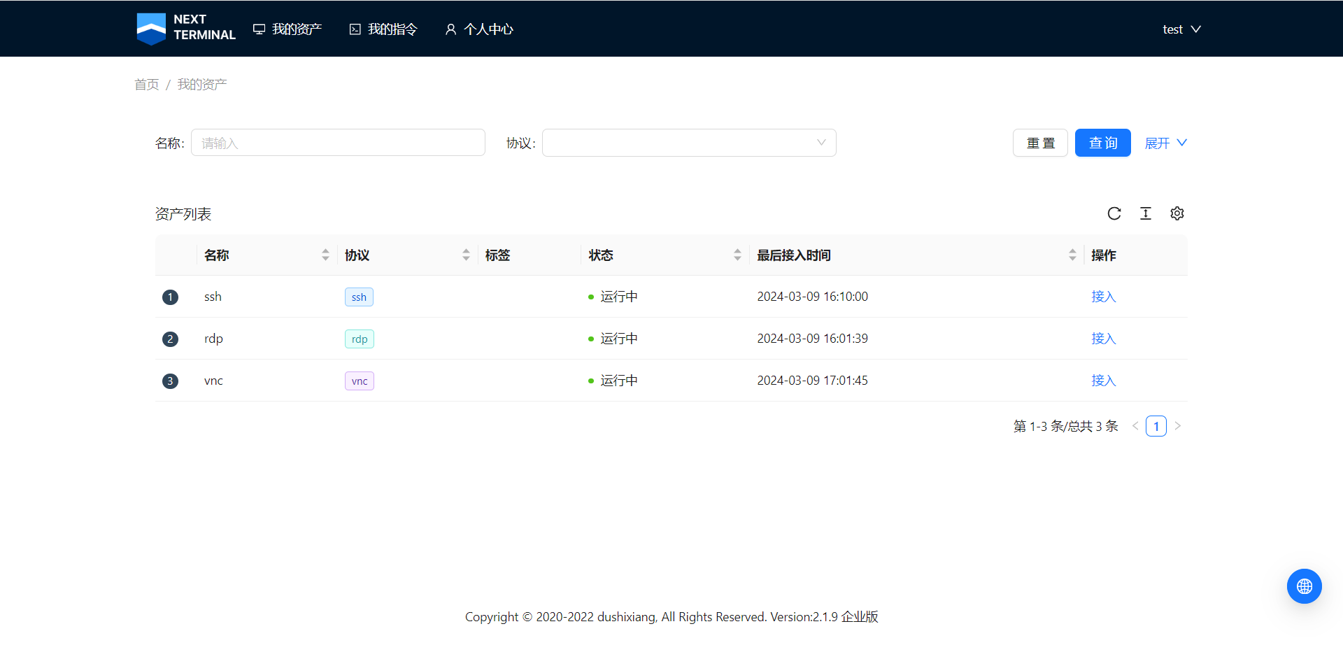Open the language globe button
Viewport: 1343px width, 645px height.
coord(1305,586)
